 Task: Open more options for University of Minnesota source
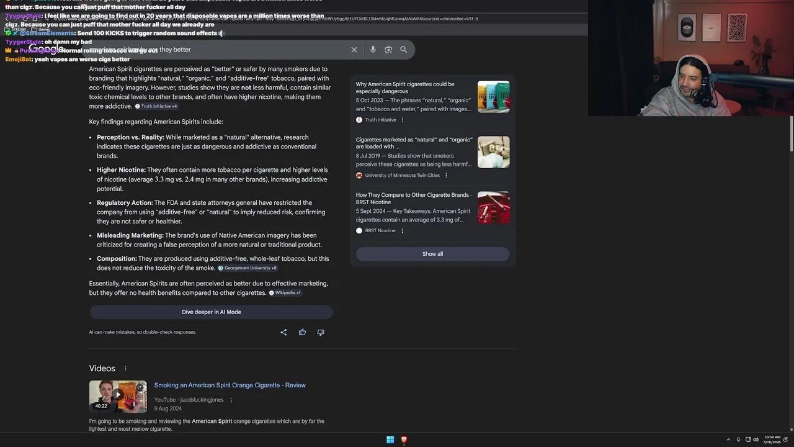tap(446, 176)
